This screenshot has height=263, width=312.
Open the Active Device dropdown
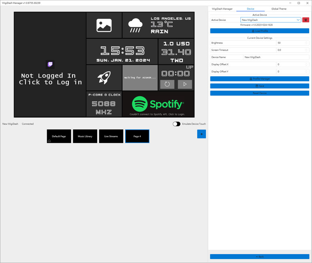click(271, 20)
